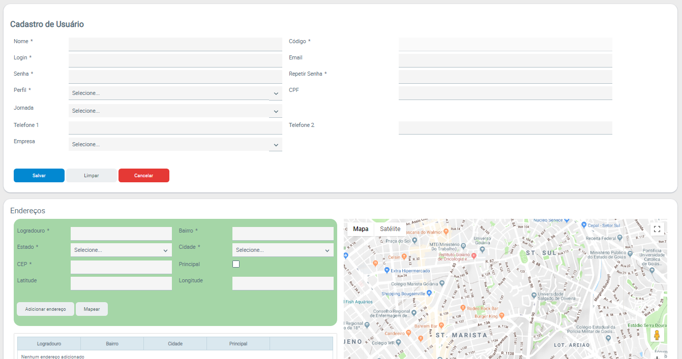Switch map to Mapa view

(x=361, y=229)
